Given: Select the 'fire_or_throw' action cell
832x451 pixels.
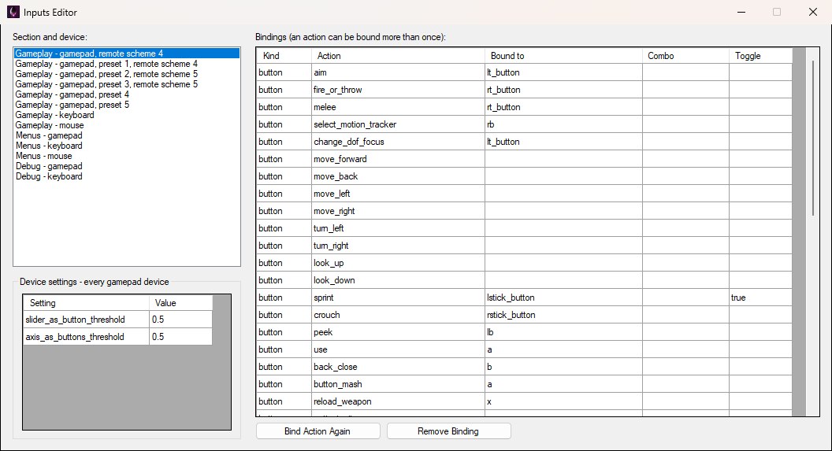Looking at the screenshot, I should pos(398,90).
